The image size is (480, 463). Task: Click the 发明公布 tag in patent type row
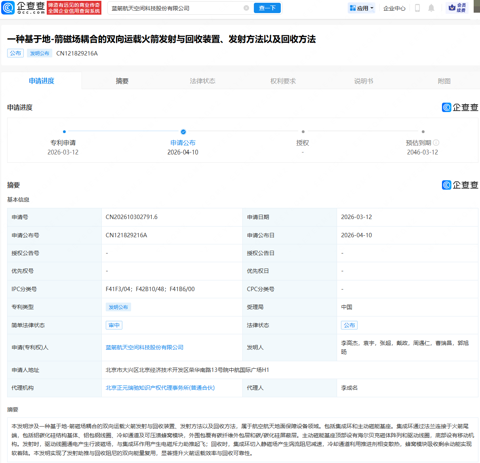pyautogui.click(x=118, y=307)
